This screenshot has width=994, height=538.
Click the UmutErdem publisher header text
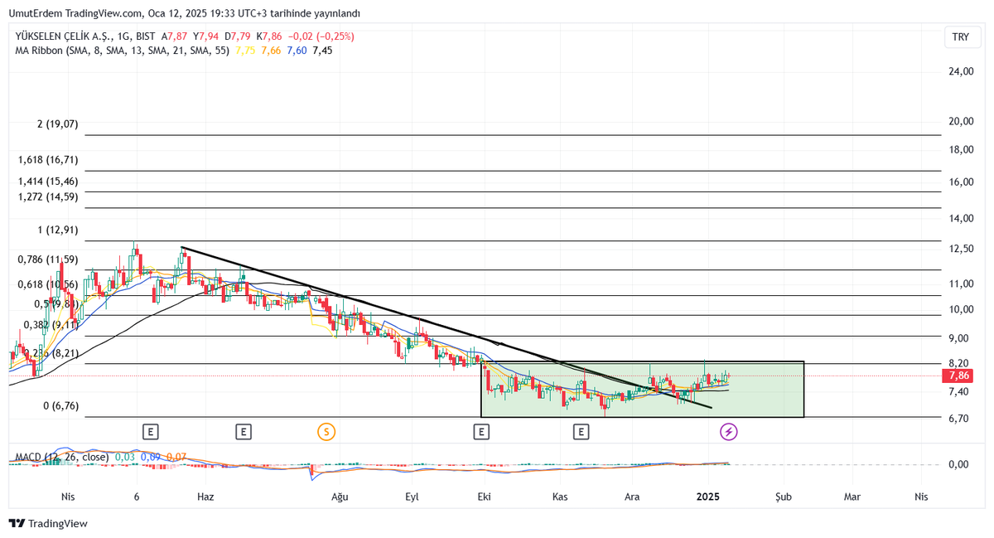tap(184, 13)
